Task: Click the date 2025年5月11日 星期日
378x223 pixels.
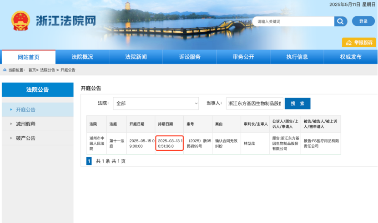Action: pyautogui.click(x=352, y=5)
